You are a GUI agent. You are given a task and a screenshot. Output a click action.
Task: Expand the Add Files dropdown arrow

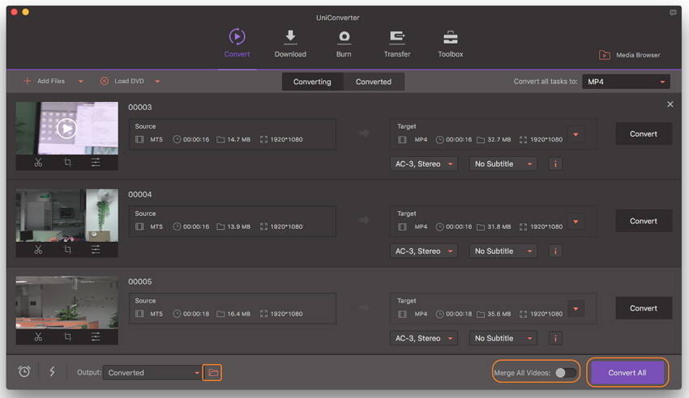pyautogui.click(x=80, y=81)
